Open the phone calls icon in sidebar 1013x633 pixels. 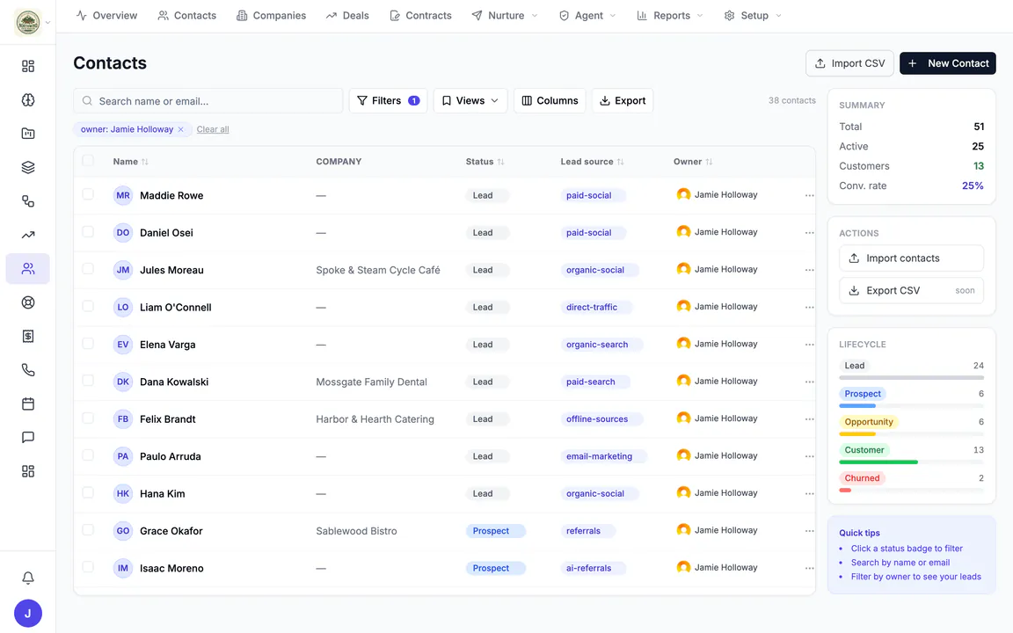tap(28, 370)
